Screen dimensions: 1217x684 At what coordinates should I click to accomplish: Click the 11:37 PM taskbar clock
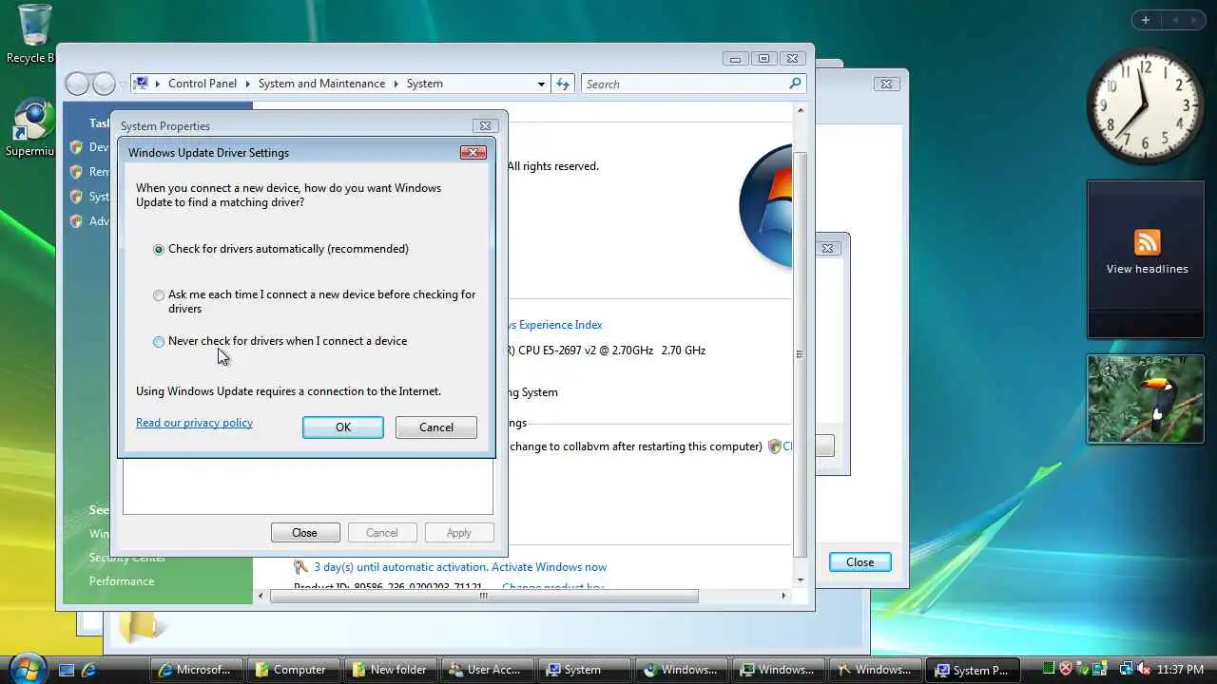pos(1181,670)
